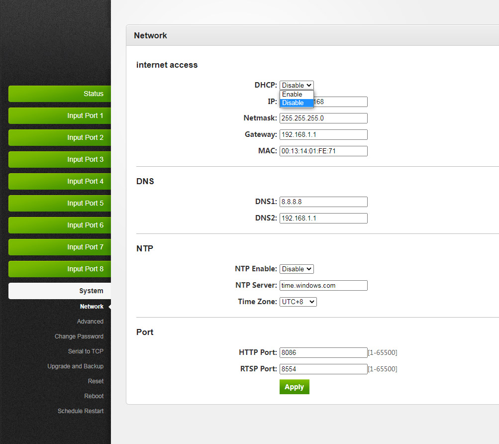
Task: Go to Input Port 1 settings
Action: pos(60,115)
